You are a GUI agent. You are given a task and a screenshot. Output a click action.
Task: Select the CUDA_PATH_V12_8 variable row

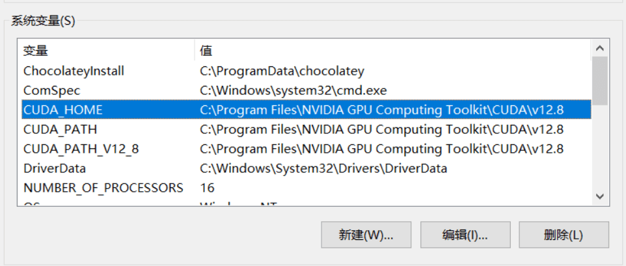coord(81,149)
